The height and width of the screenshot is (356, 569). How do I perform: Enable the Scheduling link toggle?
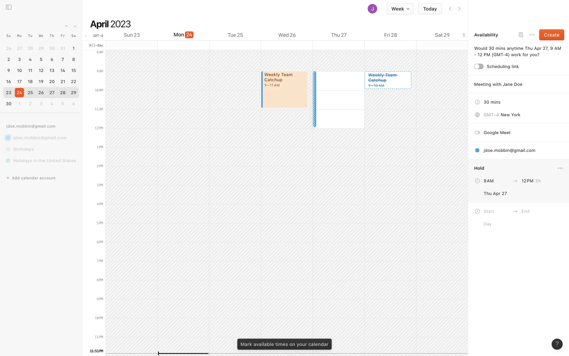[x=479, y=66]
